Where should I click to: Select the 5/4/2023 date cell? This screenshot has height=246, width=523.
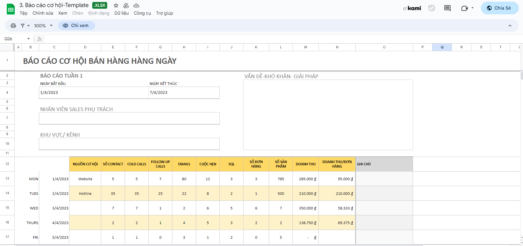[x=54, y=237]
